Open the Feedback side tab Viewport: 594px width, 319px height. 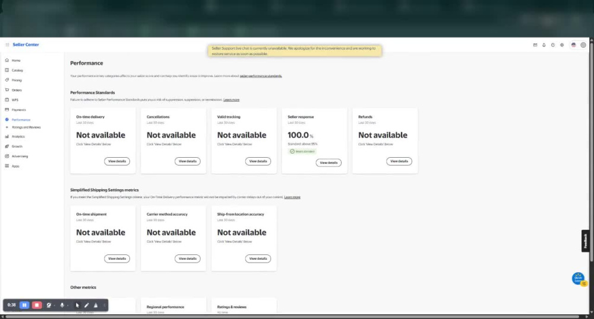(x=585, y=241)
